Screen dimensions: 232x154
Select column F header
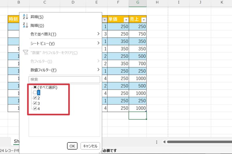tap(118, 3)
